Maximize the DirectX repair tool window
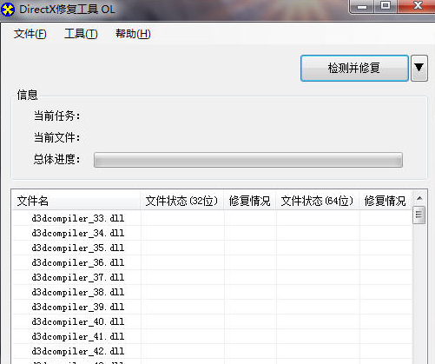Screen dimensions: 435x364 tap(386, 6)
